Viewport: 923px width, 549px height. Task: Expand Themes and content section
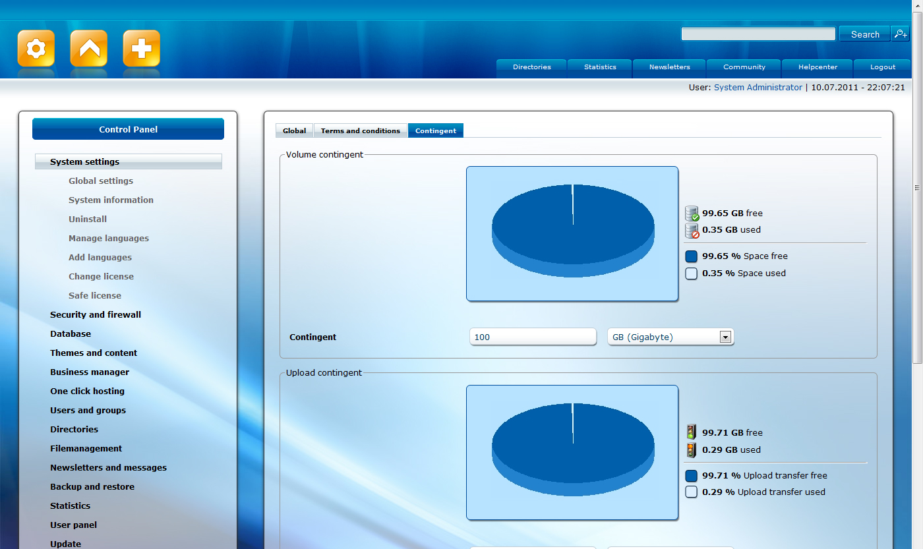click(94, 353)
